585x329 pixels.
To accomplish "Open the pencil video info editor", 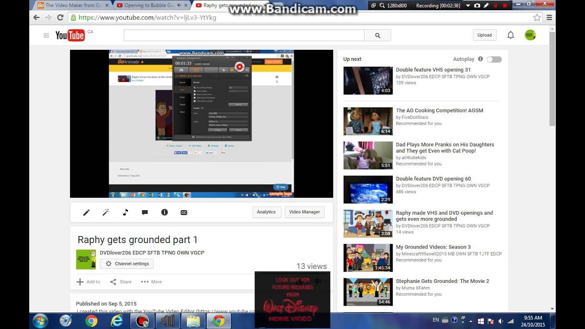I will point(86,212).
